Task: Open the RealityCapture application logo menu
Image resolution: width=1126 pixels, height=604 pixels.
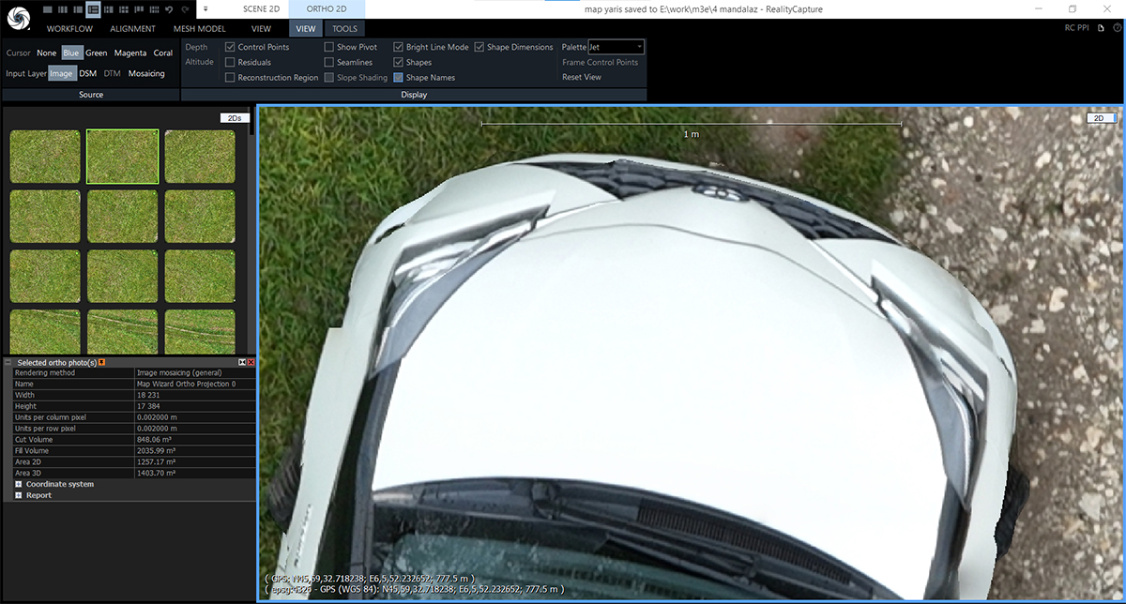Action: [x=21, y=19]
